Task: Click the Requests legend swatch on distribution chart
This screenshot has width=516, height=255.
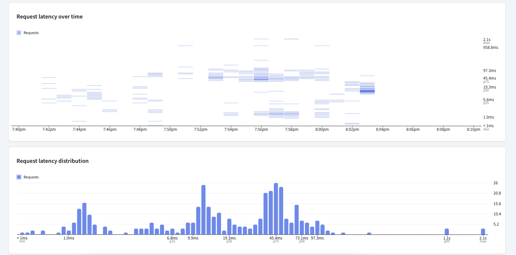Action: (x=19, y=177)
